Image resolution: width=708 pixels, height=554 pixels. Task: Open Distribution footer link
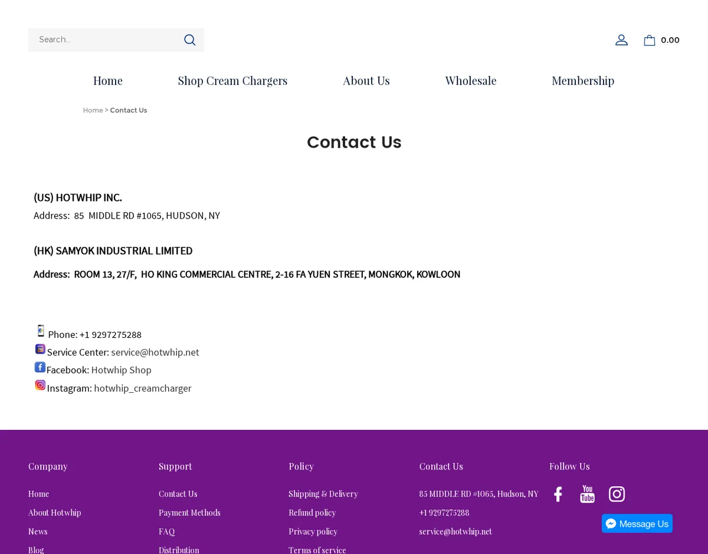tap(179, 550)
